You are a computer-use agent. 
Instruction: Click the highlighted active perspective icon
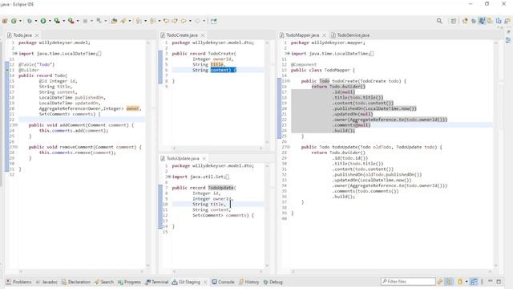click(482, 21)
